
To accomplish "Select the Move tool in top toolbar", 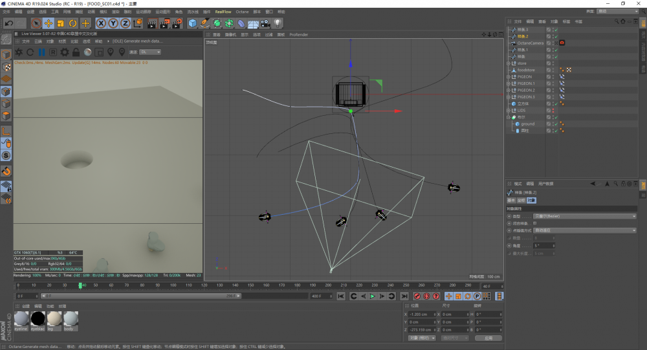I will click(x=49, y=23).
